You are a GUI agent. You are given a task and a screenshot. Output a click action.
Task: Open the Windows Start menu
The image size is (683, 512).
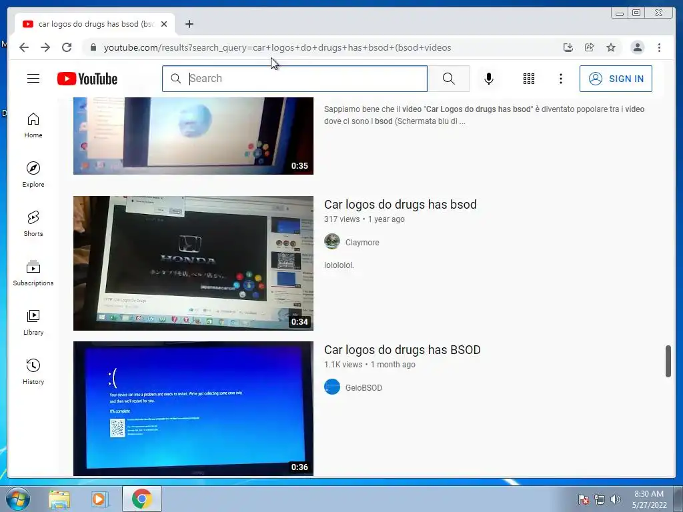tap(18, 499)
